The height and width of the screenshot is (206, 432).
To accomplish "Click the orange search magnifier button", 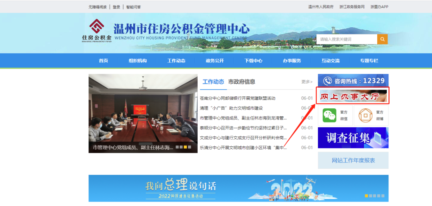I will click(x=382, y=39).
